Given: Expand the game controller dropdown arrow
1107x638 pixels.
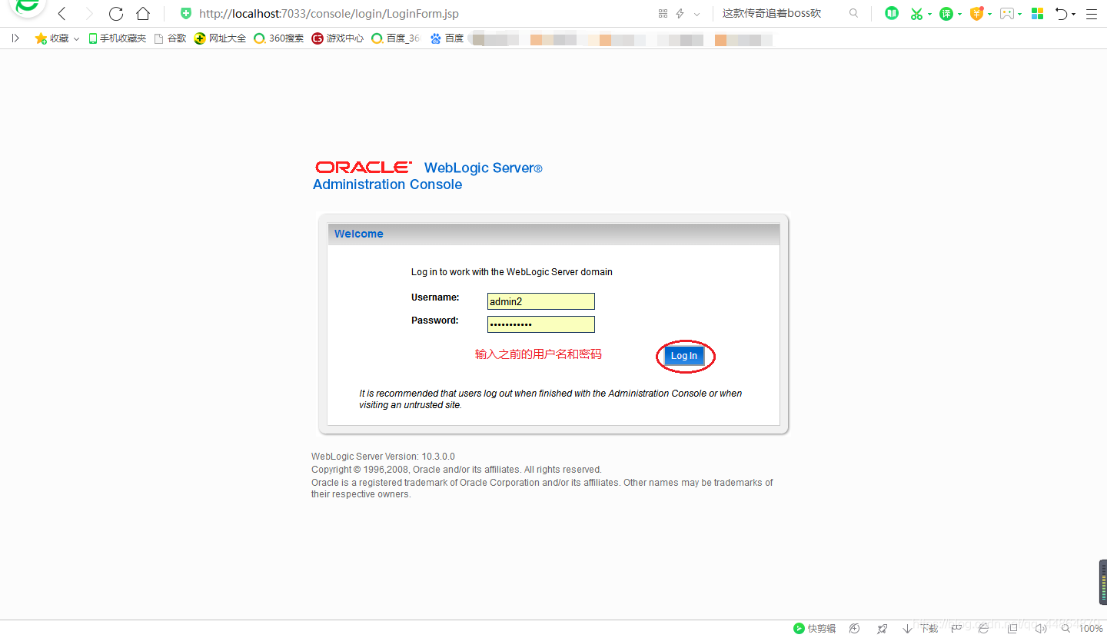Looking at the screenshot, I should coord(1020,14).
